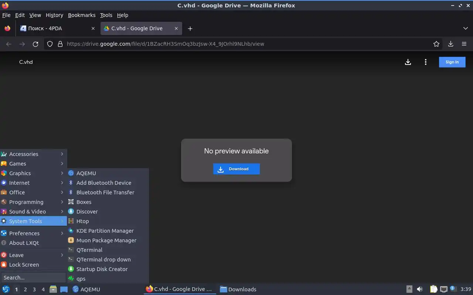Launch the Boxes application
The height and width of the screenshot is (295, 473).
coord(108,202)
